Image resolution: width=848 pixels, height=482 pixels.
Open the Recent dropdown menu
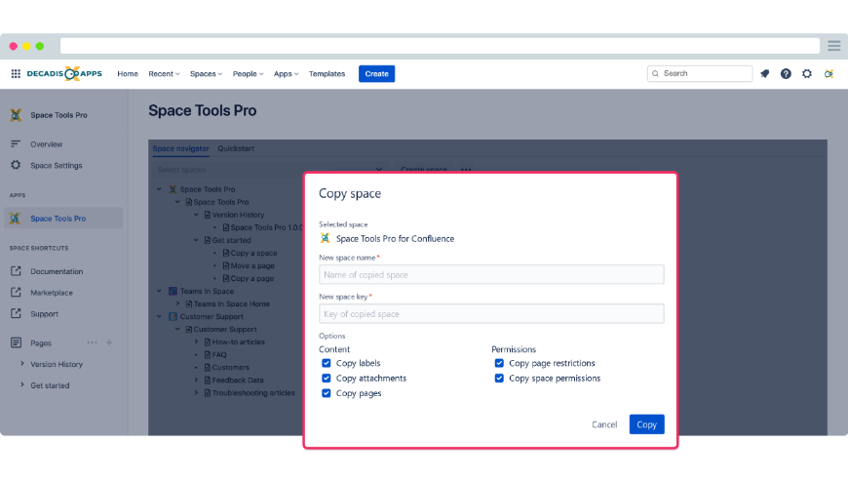pyautogui.click(x=164, y=73)
